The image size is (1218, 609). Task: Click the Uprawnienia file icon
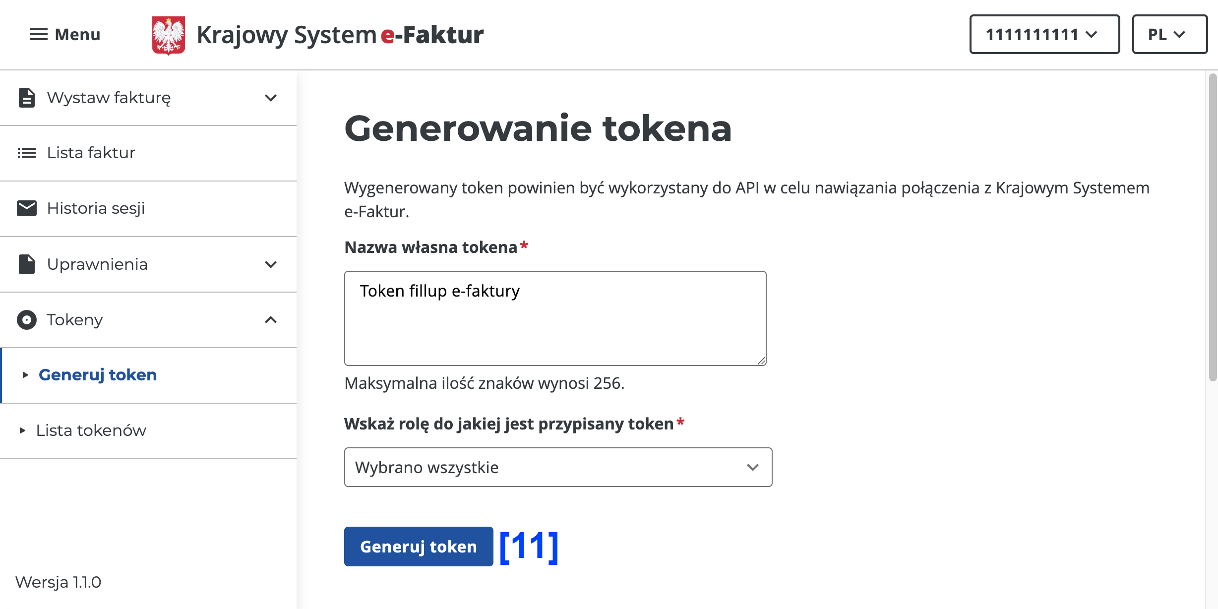(27, 264)
